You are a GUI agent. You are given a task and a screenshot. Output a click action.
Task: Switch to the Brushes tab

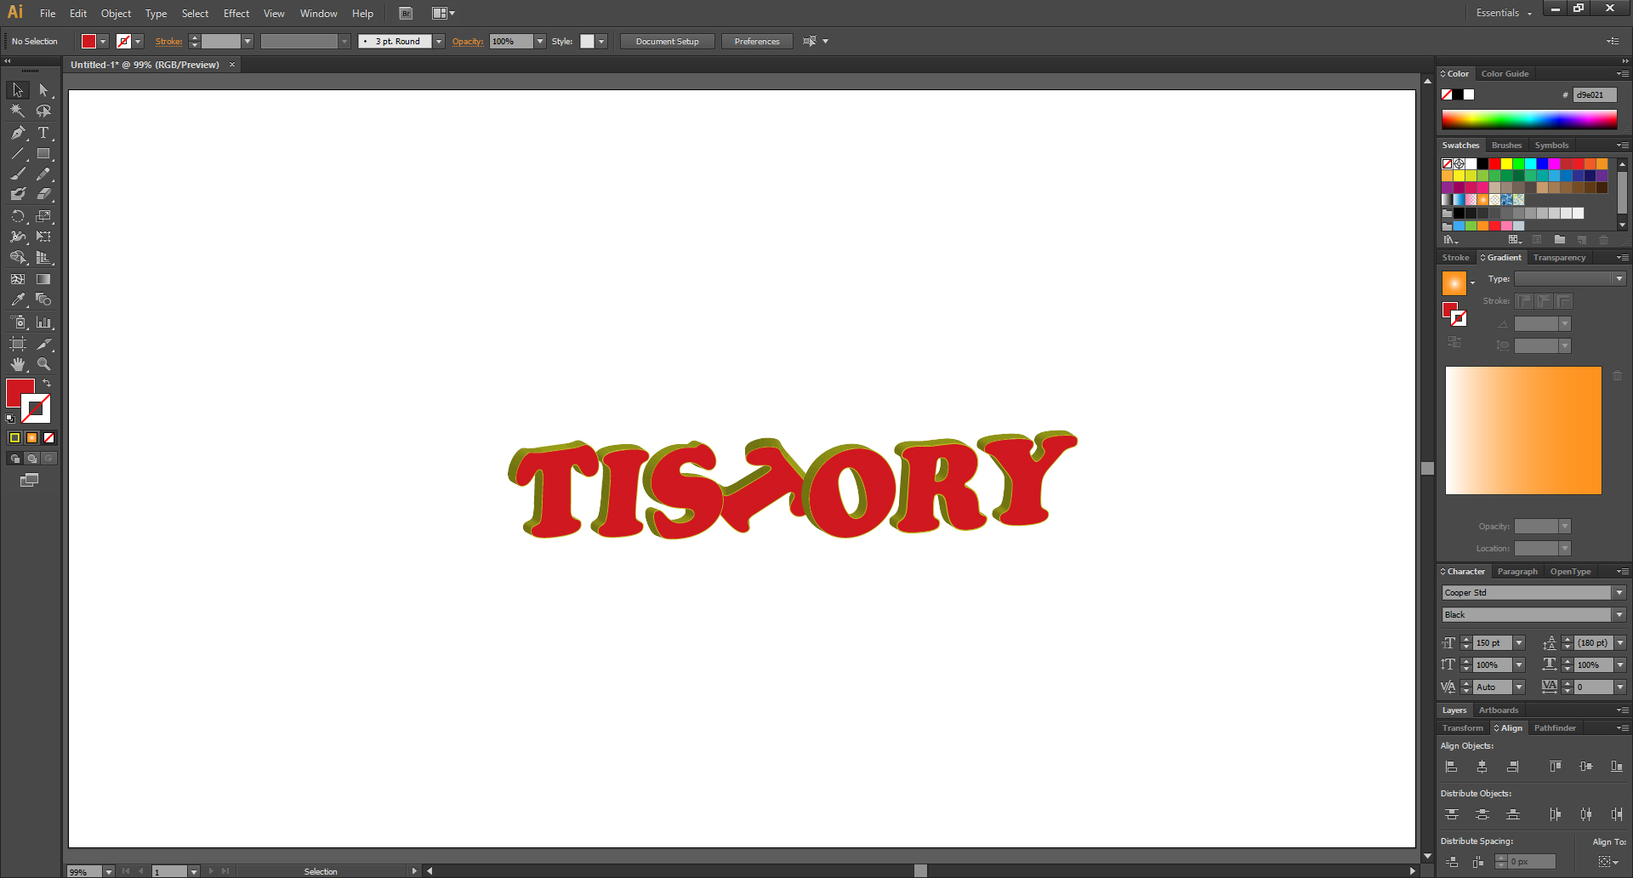tap(1506, 145)
